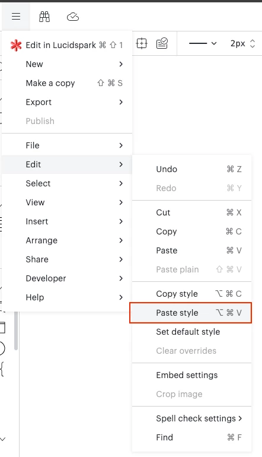Click the left panel vertical scrollbar
This screenshot has height=457, width=262.
click(16, 331)
